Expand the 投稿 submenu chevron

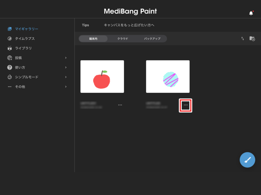(x=66, y=58)
